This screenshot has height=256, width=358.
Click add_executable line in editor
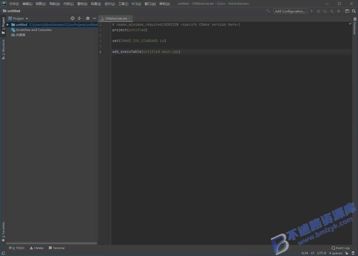point(146,52)
